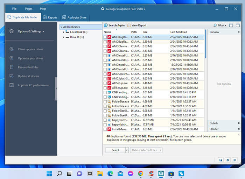
Task: Click the View Report button label
Action: [139, 25]
